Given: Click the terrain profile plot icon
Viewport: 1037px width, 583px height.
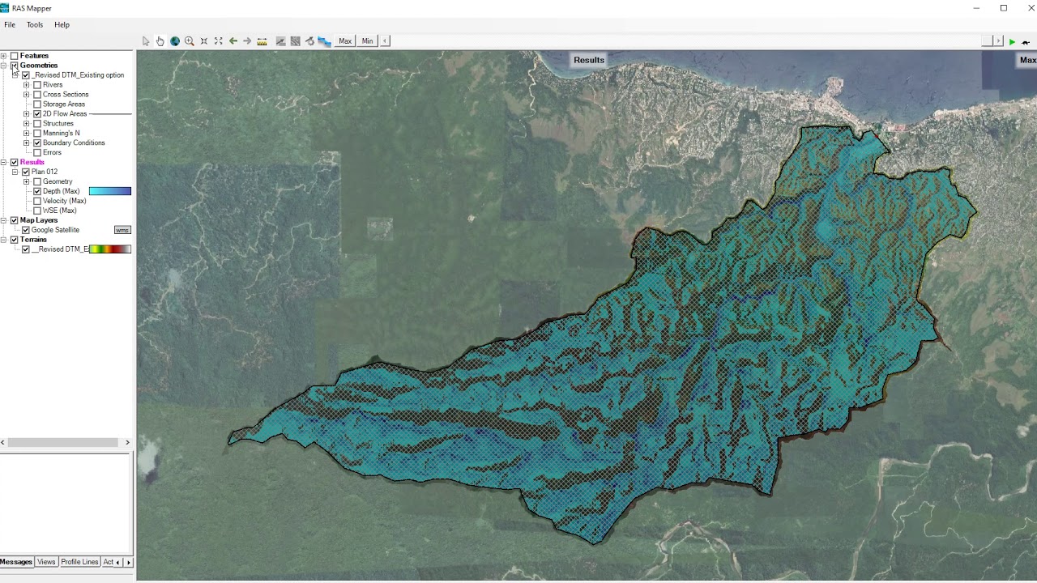Looking at the screenshot, I should [x=280, y=41].
